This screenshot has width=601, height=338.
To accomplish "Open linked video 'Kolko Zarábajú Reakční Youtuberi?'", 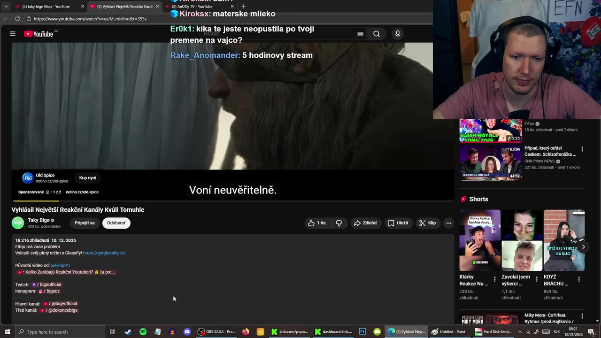I will pyautogui.click(x=66, y=272).
